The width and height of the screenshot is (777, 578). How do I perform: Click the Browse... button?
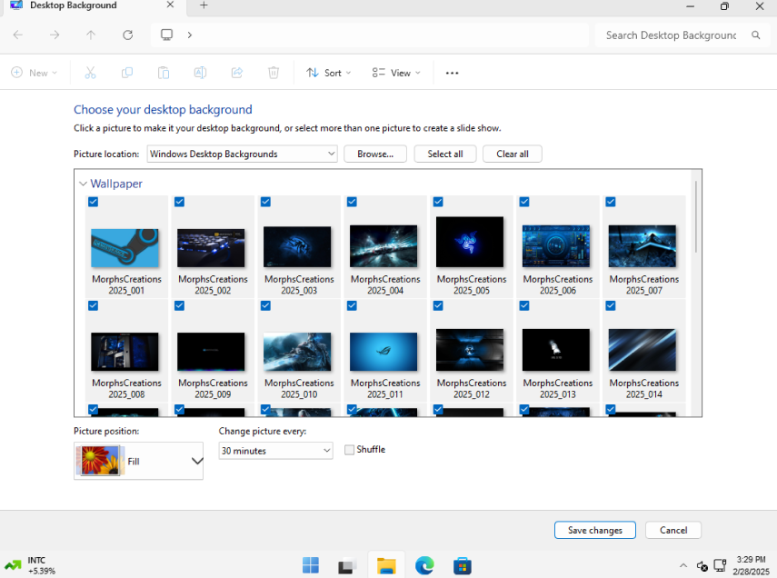click(x=375, y=154)
